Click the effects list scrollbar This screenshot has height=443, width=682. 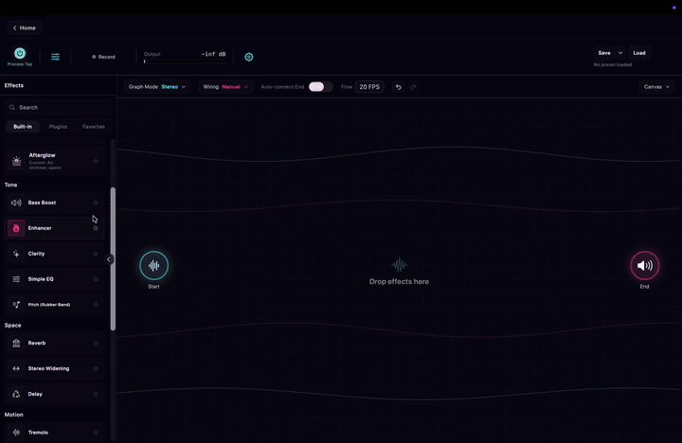coord(113,258)
